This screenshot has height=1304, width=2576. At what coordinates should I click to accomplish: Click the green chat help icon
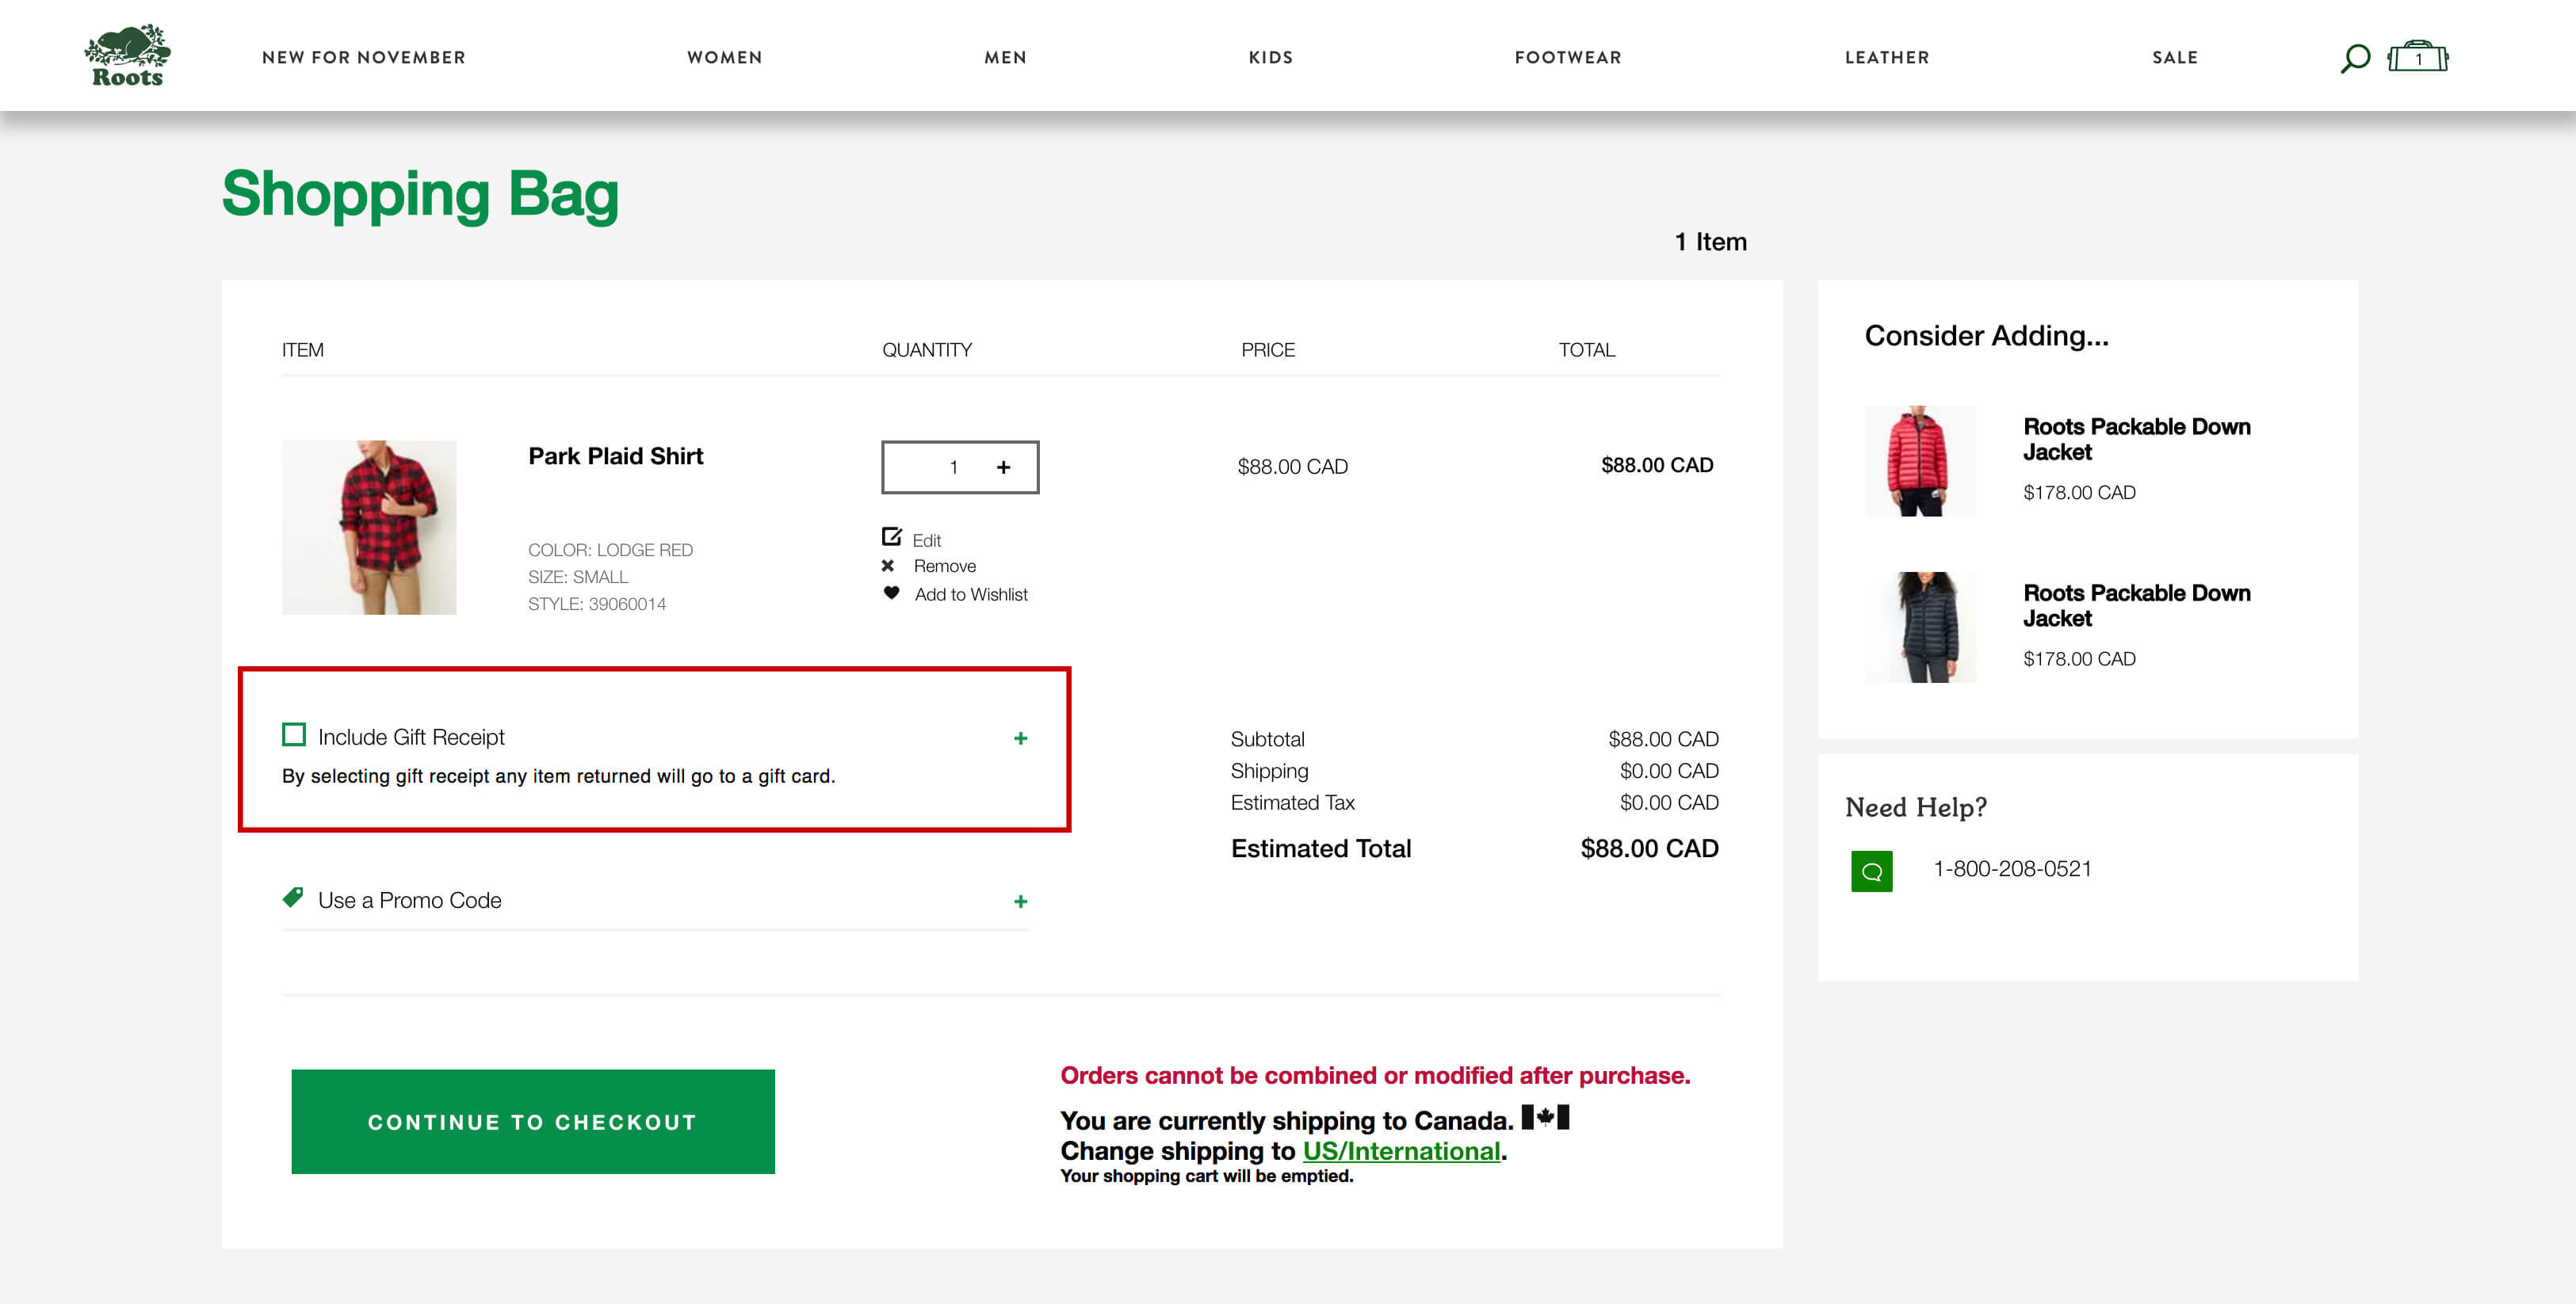[x=1871, y=871]
